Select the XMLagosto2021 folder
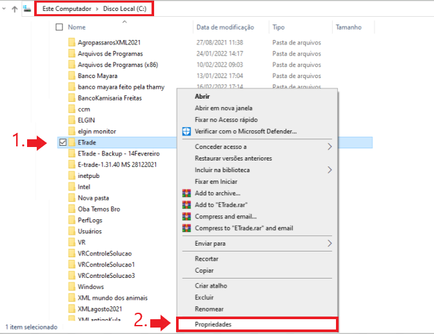Image resolution: width=434 pixels, height=334 pixels. (x=100, y=309)
